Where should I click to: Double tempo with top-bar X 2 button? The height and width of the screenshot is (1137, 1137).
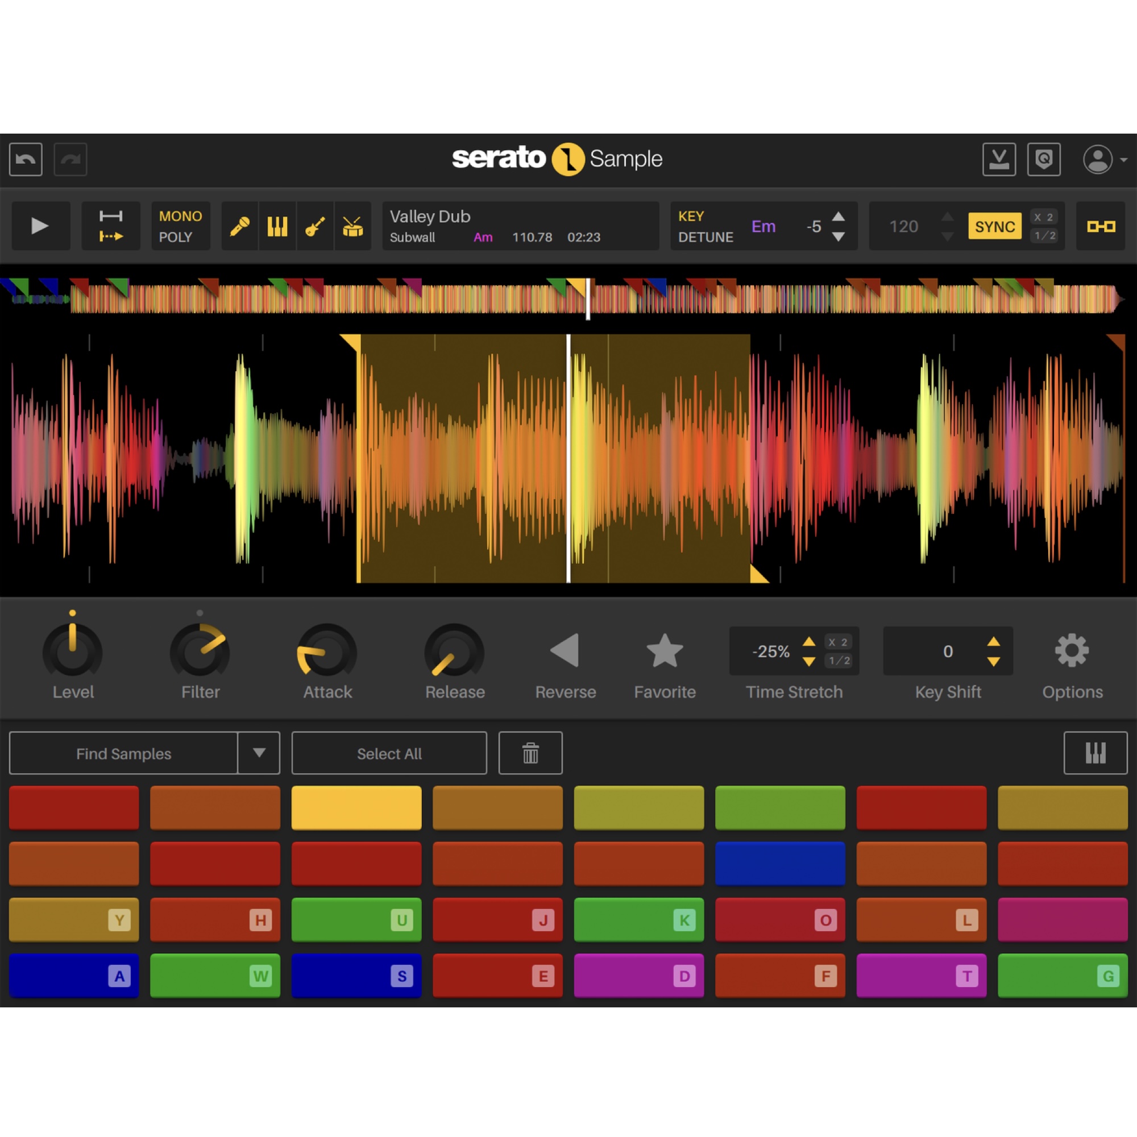click(x=1043, y=217)
